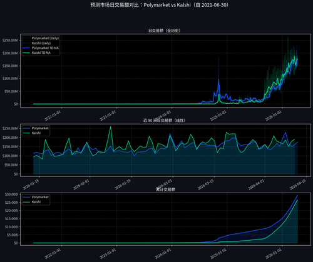Click the "2026-04-01" x-axis date label
313x262 pixels.
tap(256, 184)
